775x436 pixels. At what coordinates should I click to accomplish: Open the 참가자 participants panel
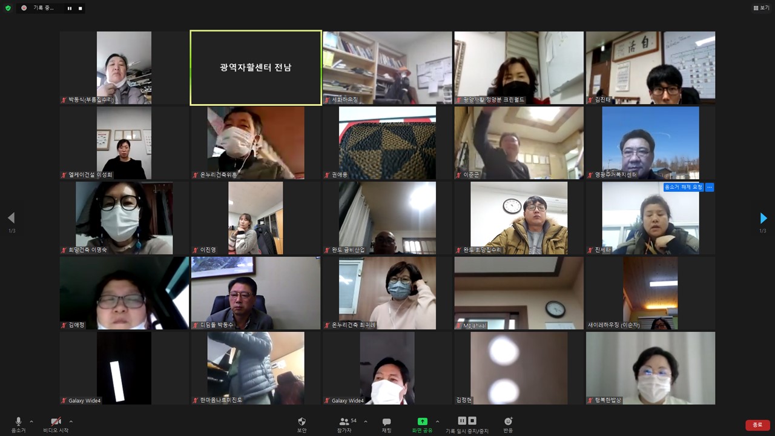[345, 421]
